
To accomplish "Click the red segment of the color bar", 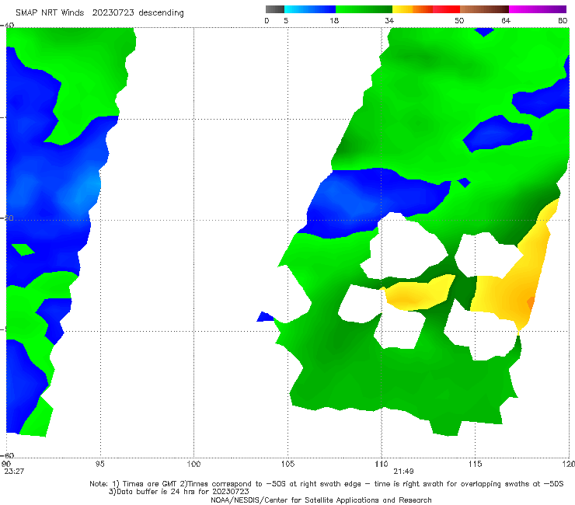I will click(x=446, y=9).
